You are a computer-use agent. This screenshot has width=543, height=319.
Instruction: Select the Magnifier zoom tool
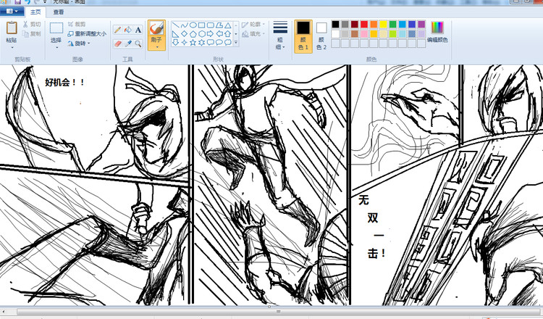point(138,43)
